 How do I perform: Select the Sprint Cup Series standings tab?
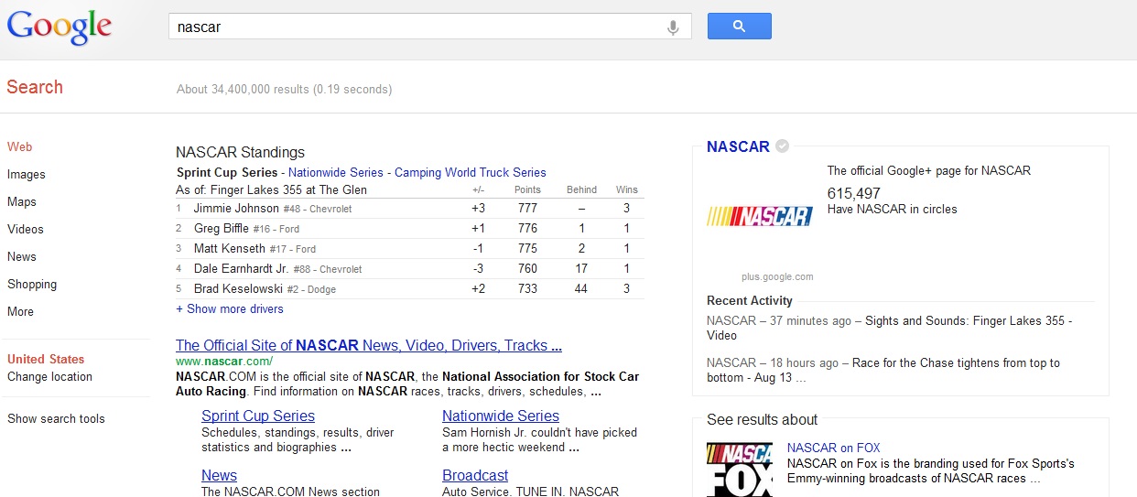(x=226, y=172)
